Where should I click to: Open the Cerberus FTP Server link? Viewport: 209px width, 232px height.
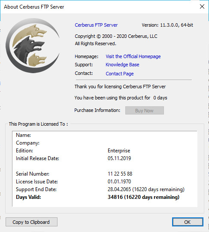[96, 25]
